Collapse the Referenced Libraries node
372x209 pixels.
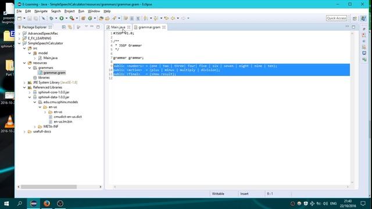point(24,88)
